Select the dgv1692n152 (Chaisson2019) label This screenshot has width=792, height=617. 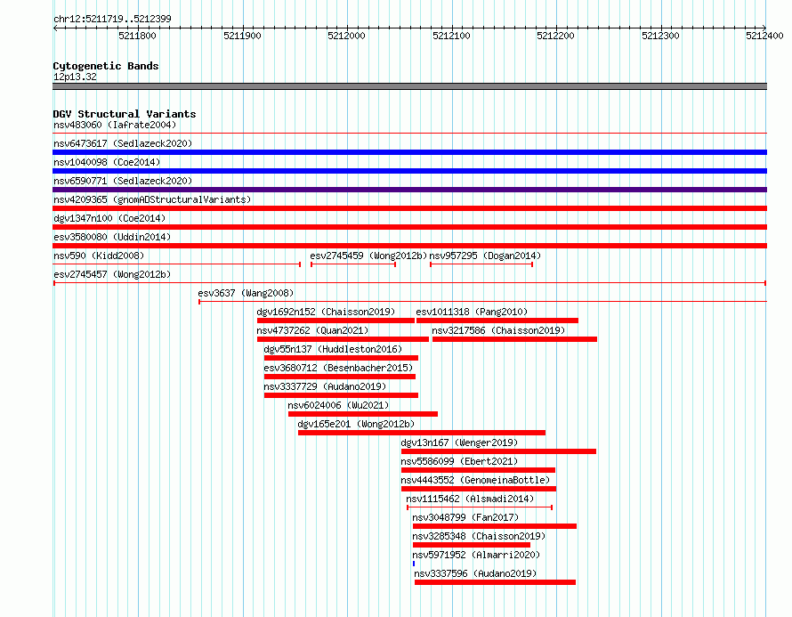(x=326, y=312)
